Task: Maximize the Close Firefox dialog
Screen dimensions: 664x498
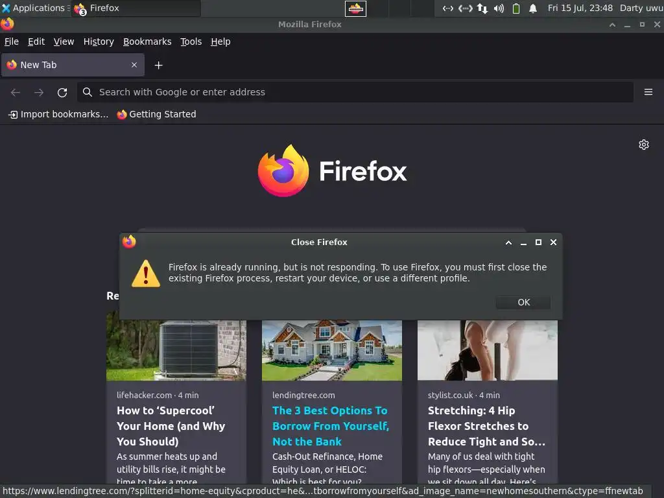Action: (x=538, y=243)
